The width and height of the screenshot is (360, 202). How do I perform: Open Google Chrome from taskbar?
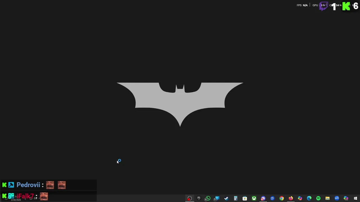tap(282, 198)
